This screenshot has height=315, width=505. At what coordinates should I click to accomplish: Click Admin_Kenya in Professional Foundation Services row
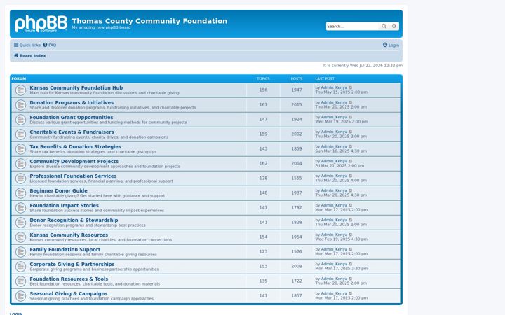tap(334, 176)
